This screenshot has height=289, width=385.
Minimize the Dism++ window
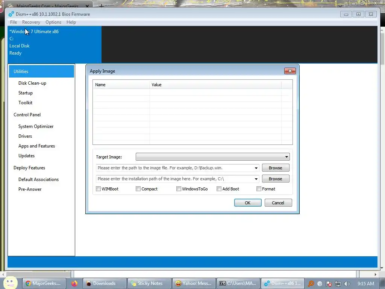point(346,14)
